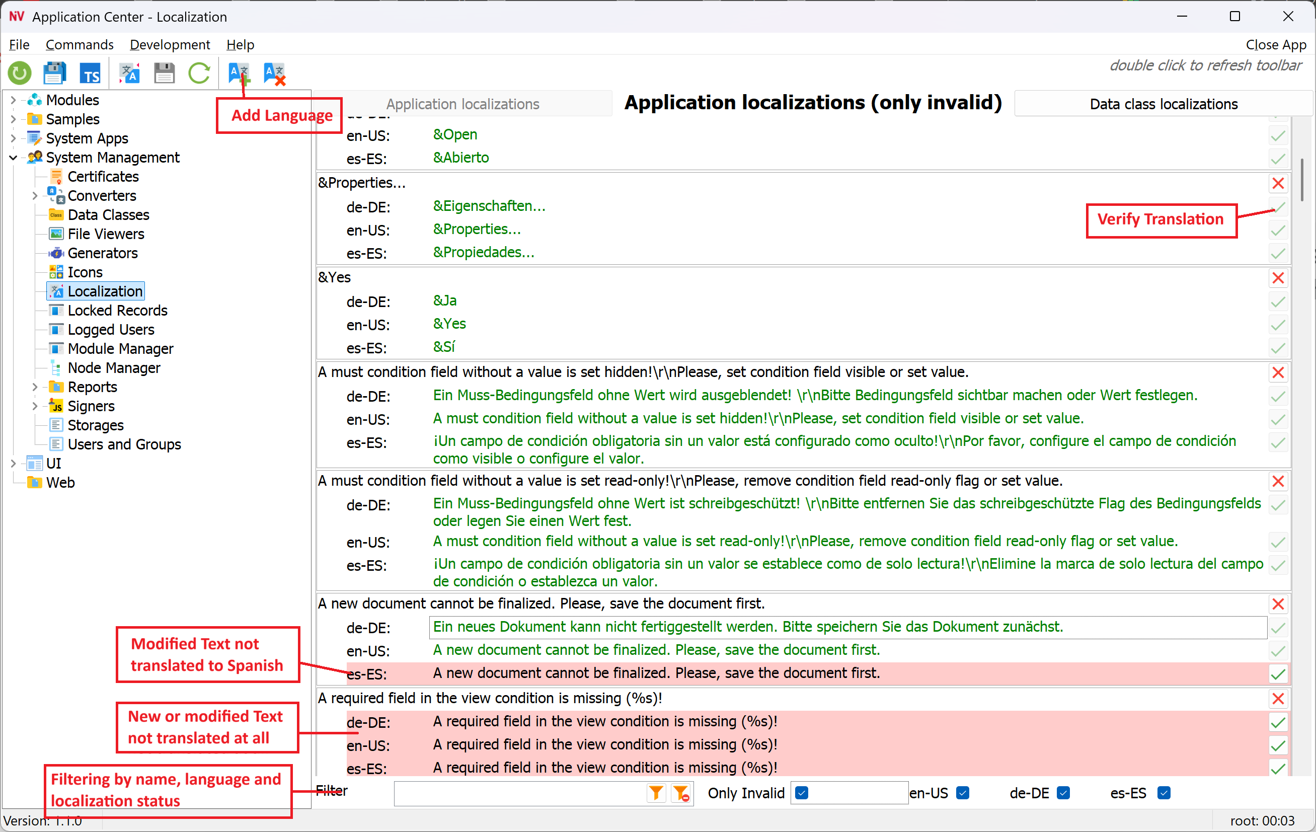Image resolution: width=1316 pixels, height=832 pixels.
Task: Click into the Filter text field
Action: (519, 793)
